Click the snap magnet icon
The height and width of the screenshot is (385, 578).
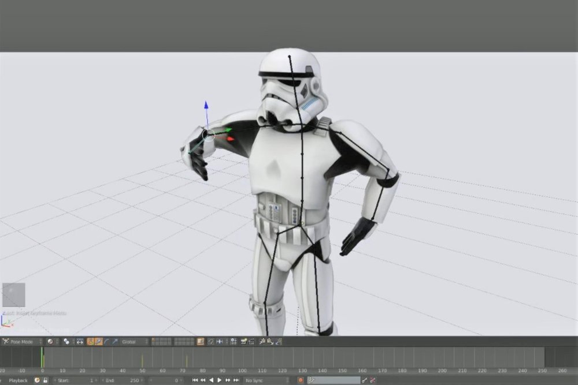tap(210, 341)
